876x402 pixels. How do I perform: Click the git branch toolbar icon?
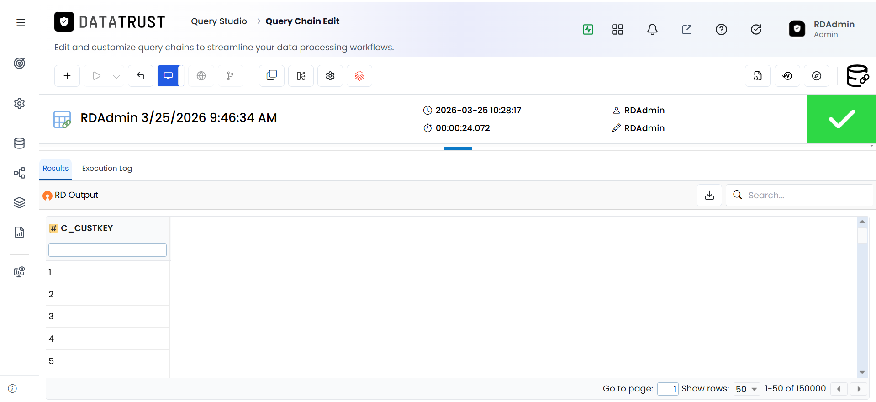coord(231,76)
